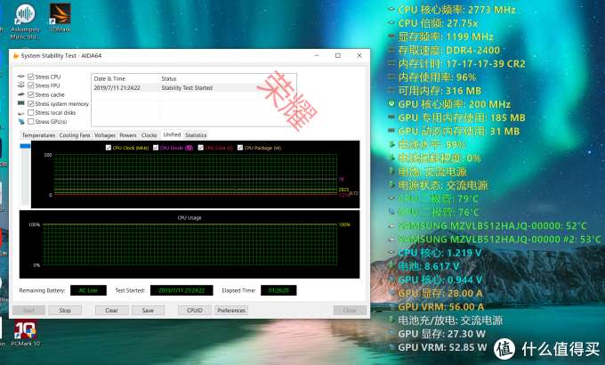This screenshot has width=605, height=365.
Task: Toggle the CPU Clock (MHz) graph checkbox
Action: pyautogui.click(x=109, y=148)
